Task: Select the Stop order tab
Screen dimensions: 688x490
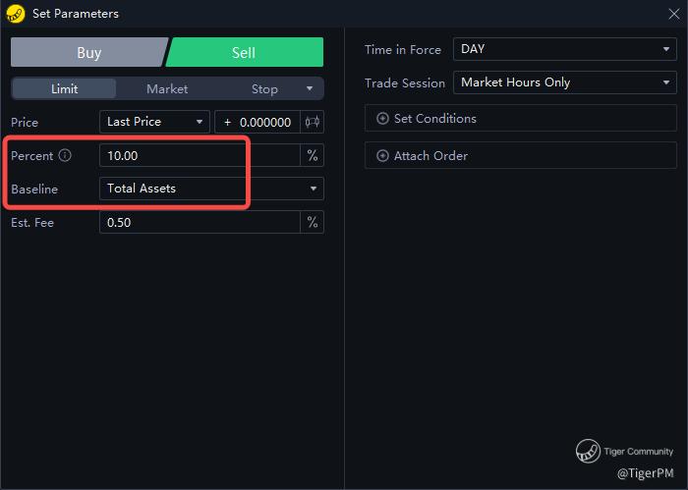Action: (264, 88)
